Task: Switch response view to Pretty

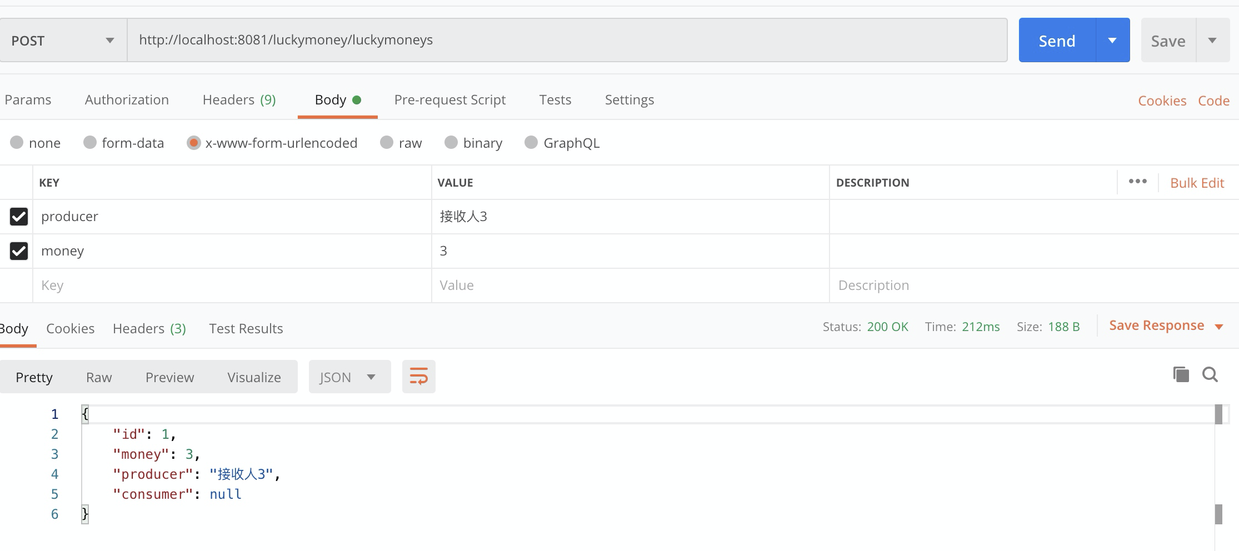Action: (x=34, y=377)
